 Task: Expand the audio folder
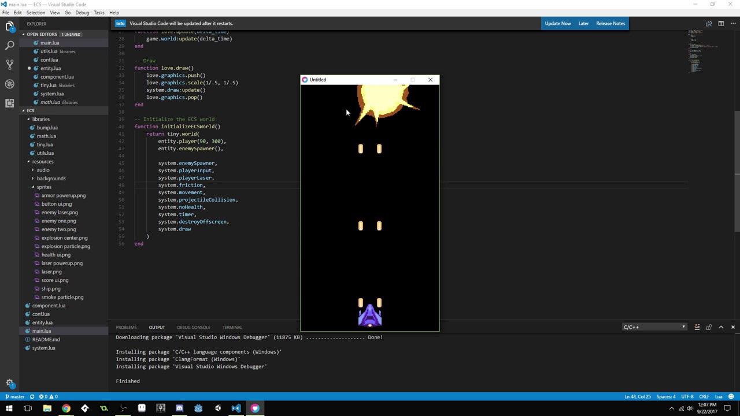tap(64, 170)
